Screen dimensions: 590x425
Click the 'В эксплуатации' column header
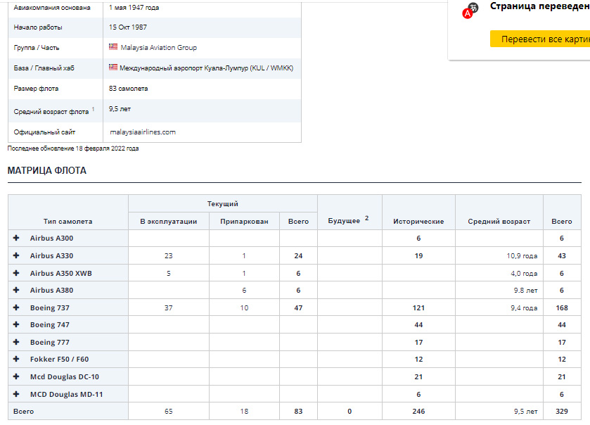[169, 222]
